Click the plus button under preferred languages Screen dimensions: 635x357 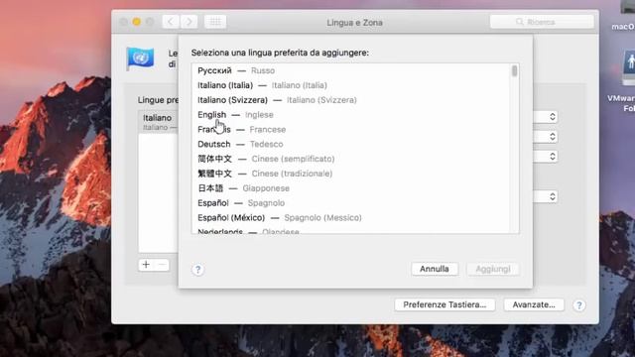[146, 265]
